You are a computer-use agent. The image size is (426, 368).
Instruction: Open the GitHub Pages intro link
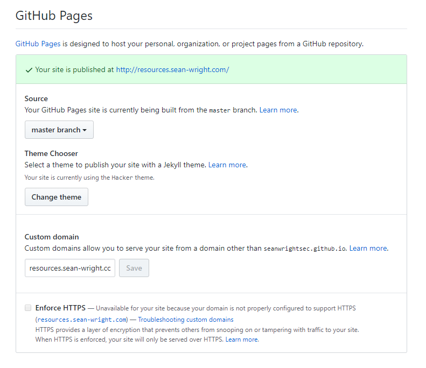click(38, 44)
